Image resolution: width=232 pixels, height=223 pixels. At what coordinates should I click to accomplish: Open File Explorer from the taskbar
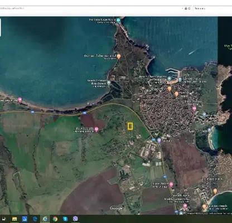click(14, 219)
